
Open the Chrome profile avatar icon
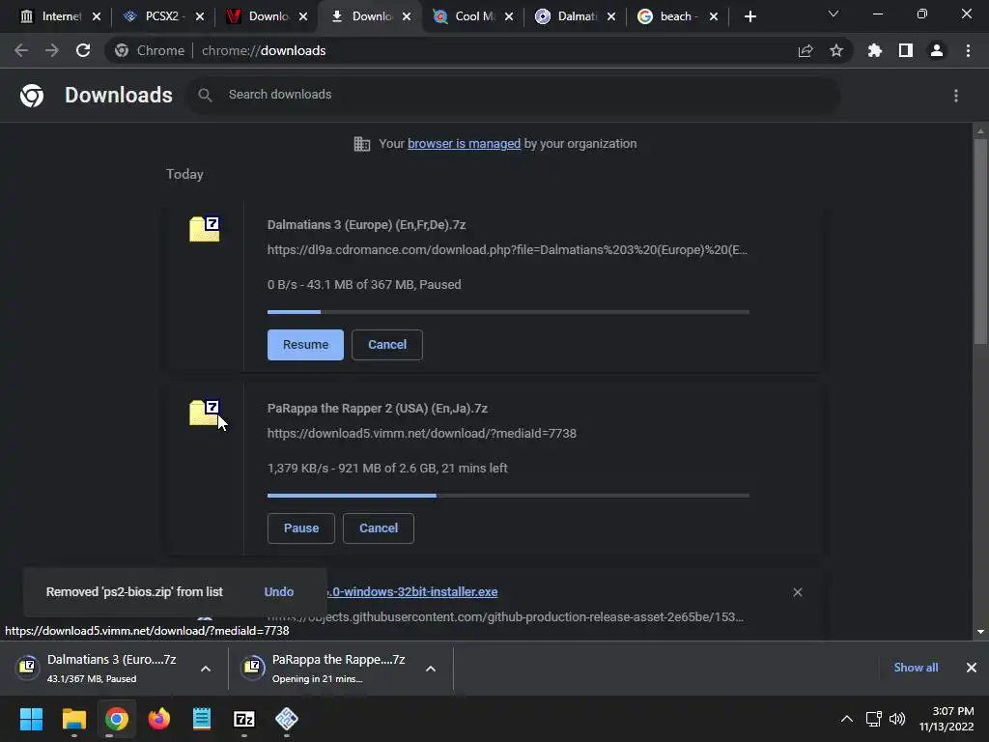(x=937, y=50)
